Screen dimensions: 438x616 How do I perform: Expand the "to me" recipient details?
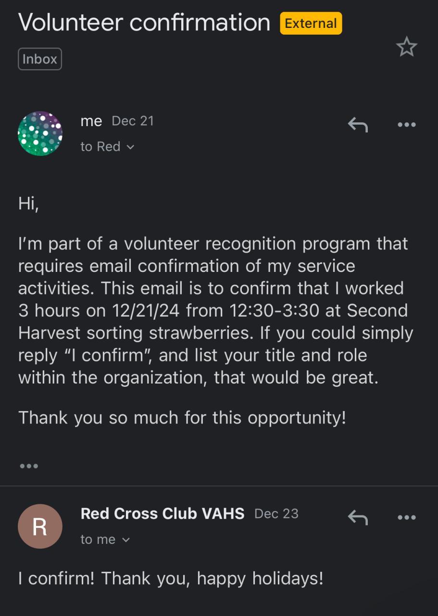pyautogui.click(x=105, y=539)
